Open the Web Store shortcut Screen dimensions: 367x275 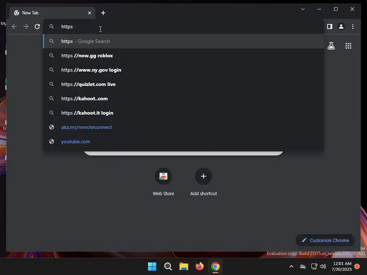[163, 182]
